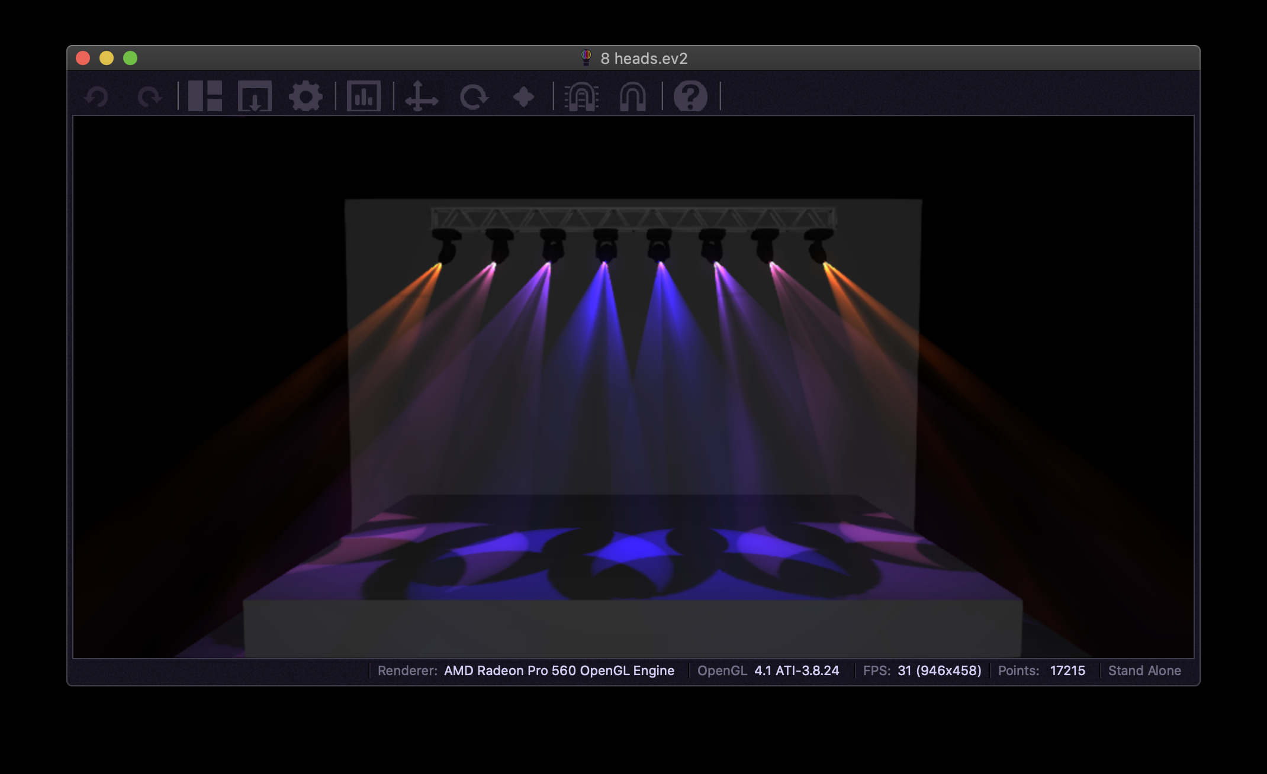Click the redo arrow icon

[x=149, y=96]
